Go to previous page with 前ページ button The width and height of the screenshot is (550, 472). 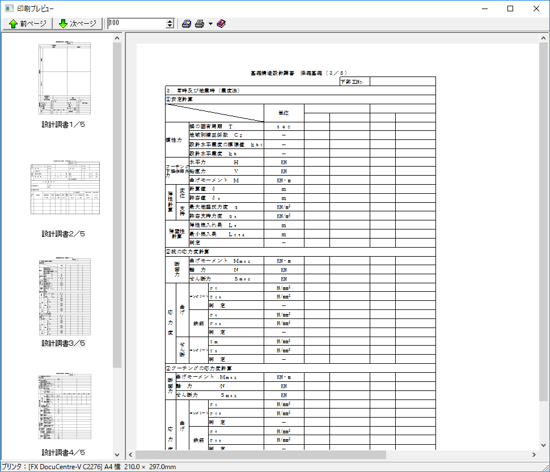click(28, 23)
